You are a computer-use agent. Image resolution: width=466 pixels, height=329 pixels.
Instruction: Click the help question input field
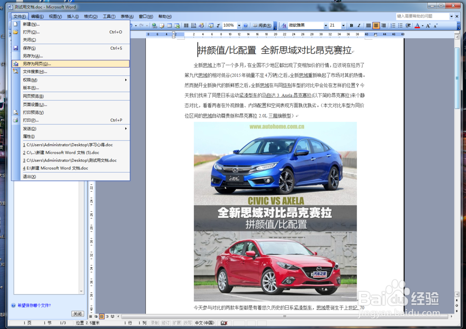click(x=422, y=16)
